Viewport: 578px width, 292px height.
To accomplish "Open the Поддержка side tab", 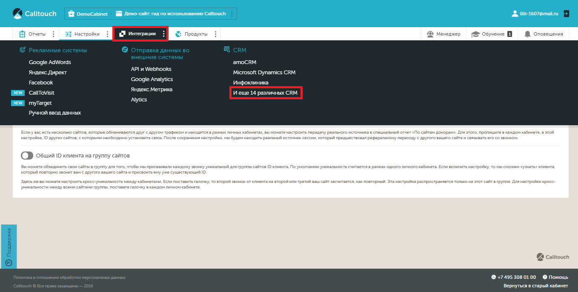I will pos(9,246).
